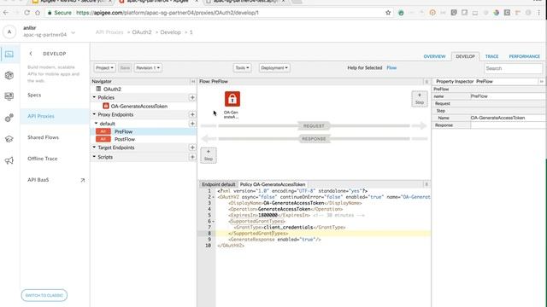Image resolution: width=547 pixels, height=307 pixels.
Task: Add a new policy with plus button
Action: (192, 97)
